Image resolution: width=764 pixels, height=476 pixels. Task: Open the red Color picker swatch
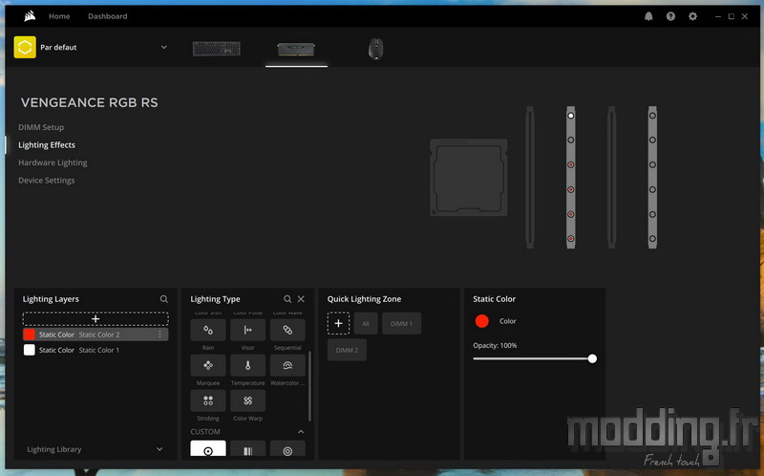coord(482,321)
